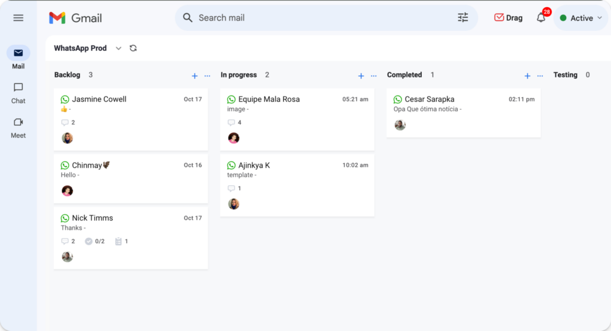This screenshot has width=611, height=331.
Task: Open the Jasmine Cowell card
Action: [131, 119]
